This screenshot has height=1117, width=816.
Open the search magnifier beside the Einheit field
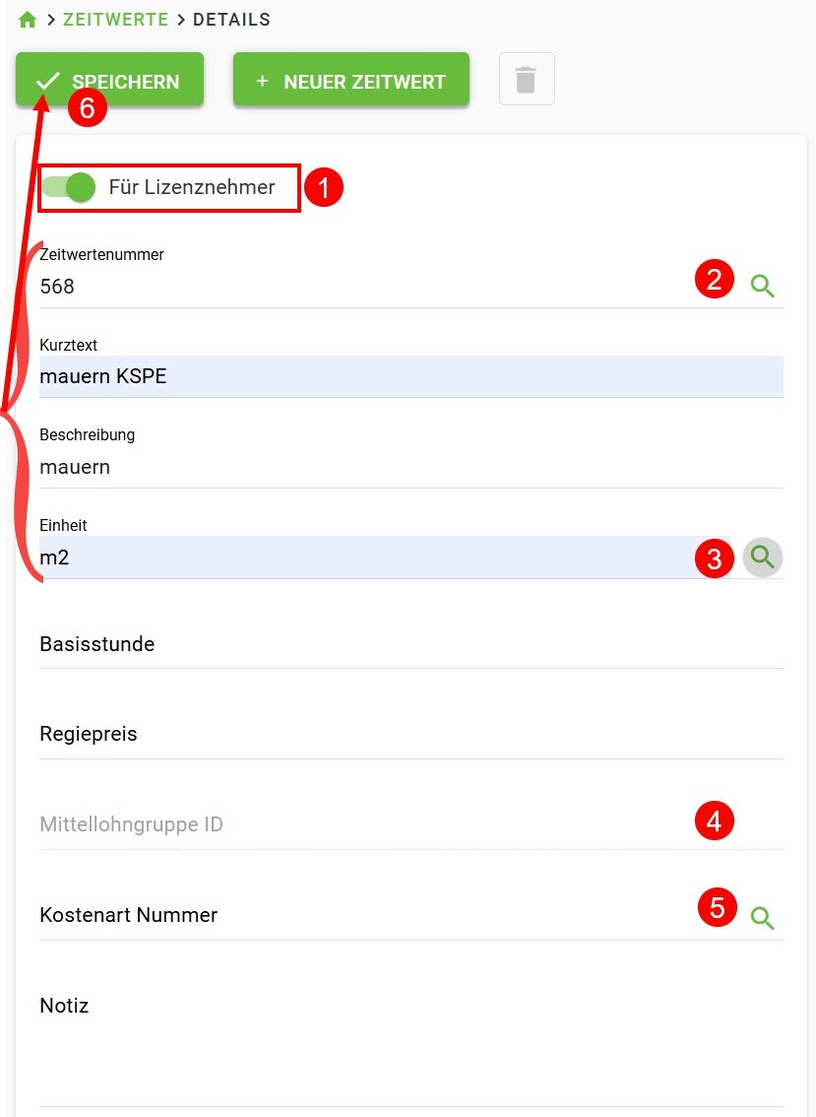pyautogui.click(x=762, y=558)
